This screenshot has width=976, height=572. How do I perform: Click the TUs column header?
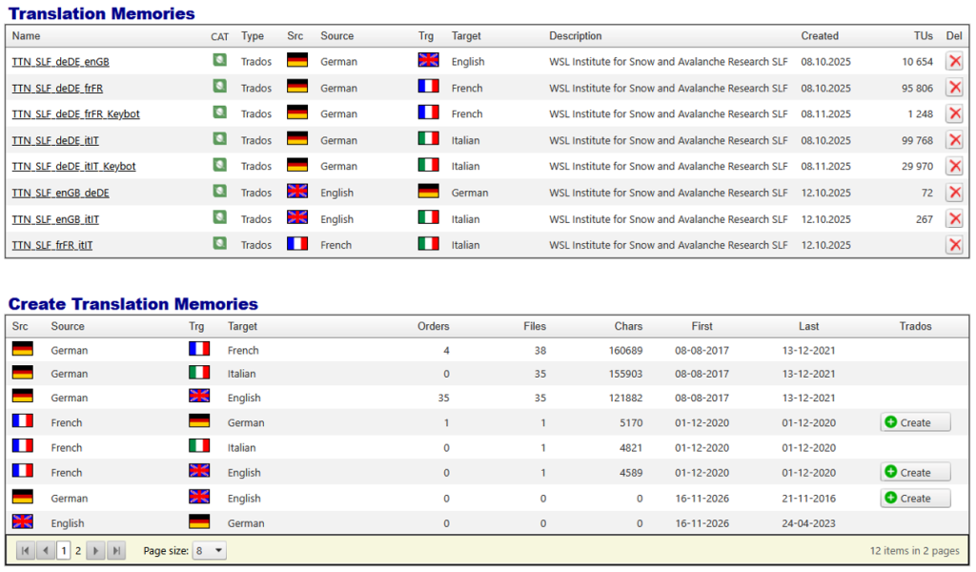click(x=923, y=36)
